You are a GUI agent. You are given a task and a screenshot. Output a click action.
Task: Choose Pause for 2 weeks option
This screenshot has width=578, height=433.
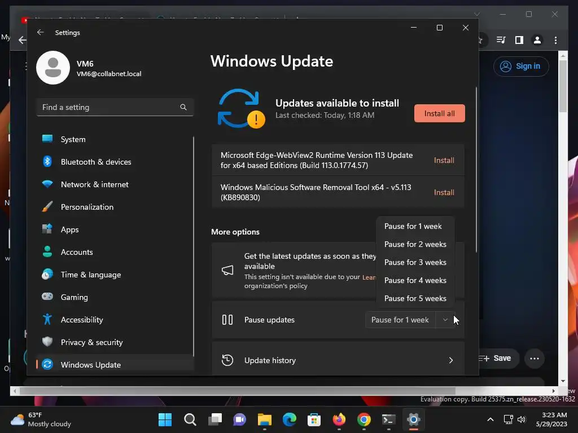[415, 244]
